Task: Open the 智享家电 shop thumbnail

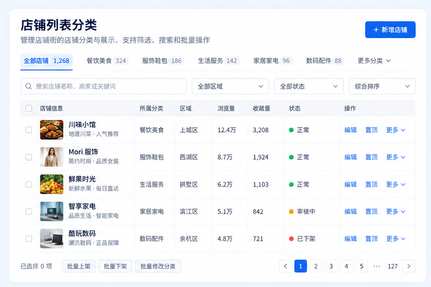Action: coord(52,211)
